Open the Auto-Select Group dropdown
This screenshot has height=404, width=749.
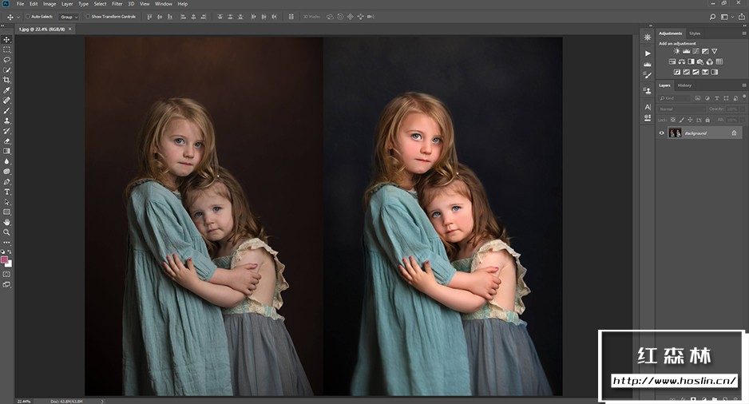point(69,17)
